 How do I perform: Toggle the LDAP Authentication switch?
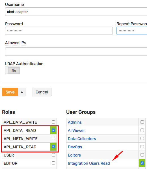coord(12,70)
